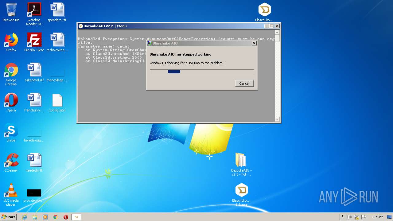The image size is (393, 221).
Task: Open Firefox desktop shortcut
Action: 11,42
